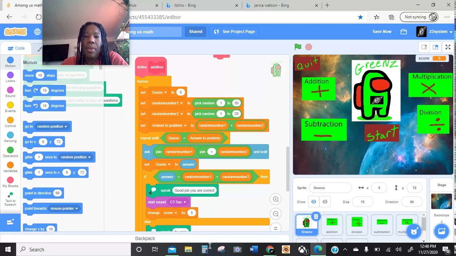Click Save Now

tap(382, 32)
